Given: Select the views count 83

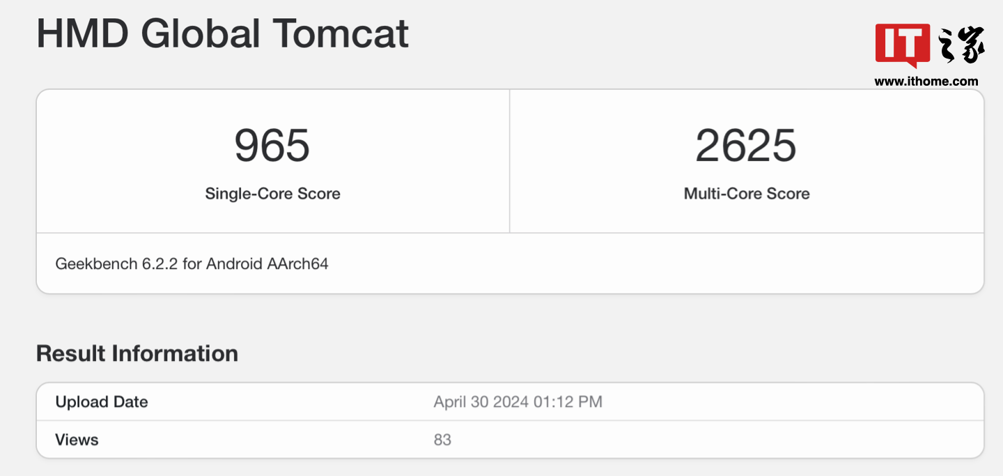Looking at the screenshot, I should pyautogui.click(x=442, y=440).
